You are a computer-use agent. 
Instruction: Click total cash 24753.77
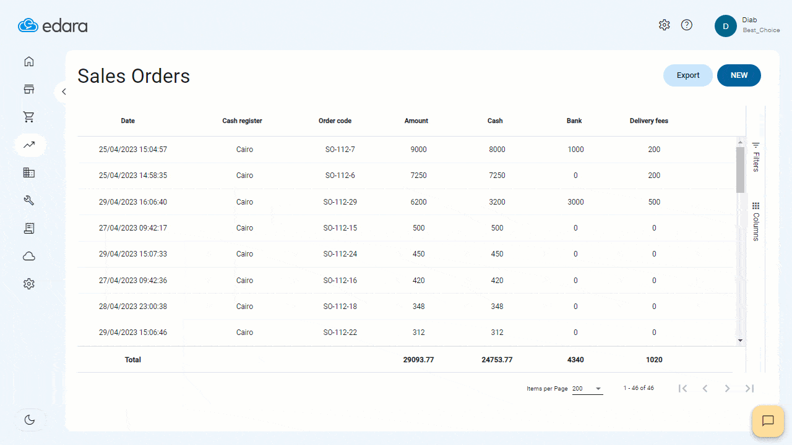click(497, 360)
